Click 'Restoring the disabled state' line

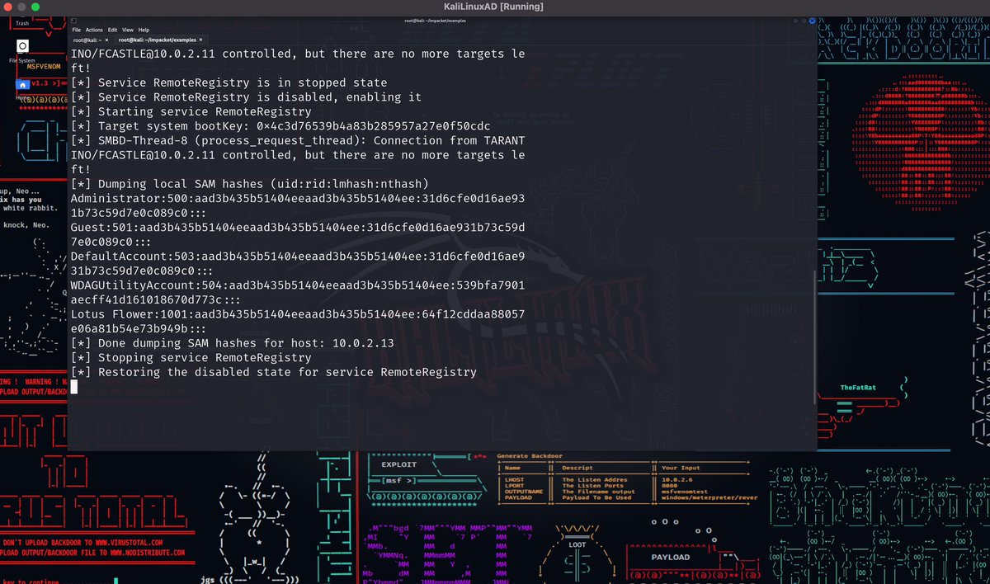274,372
